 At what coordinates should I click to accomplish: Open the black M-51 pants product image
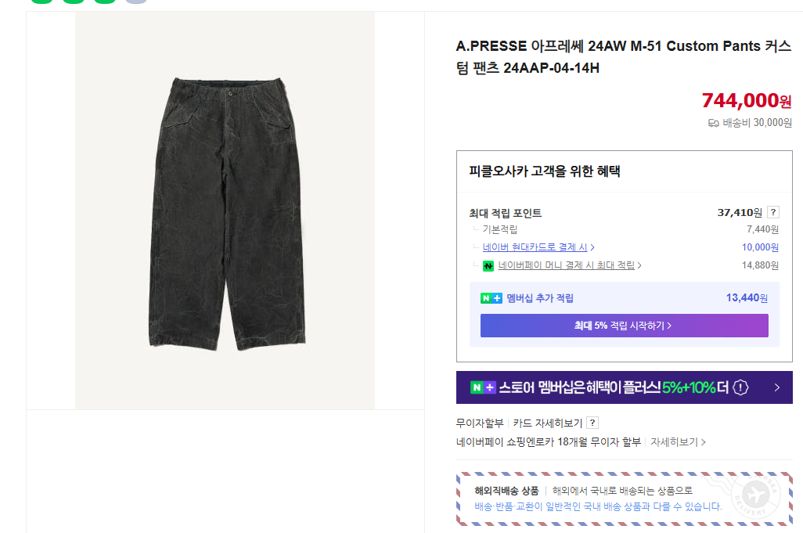[225, 211]
